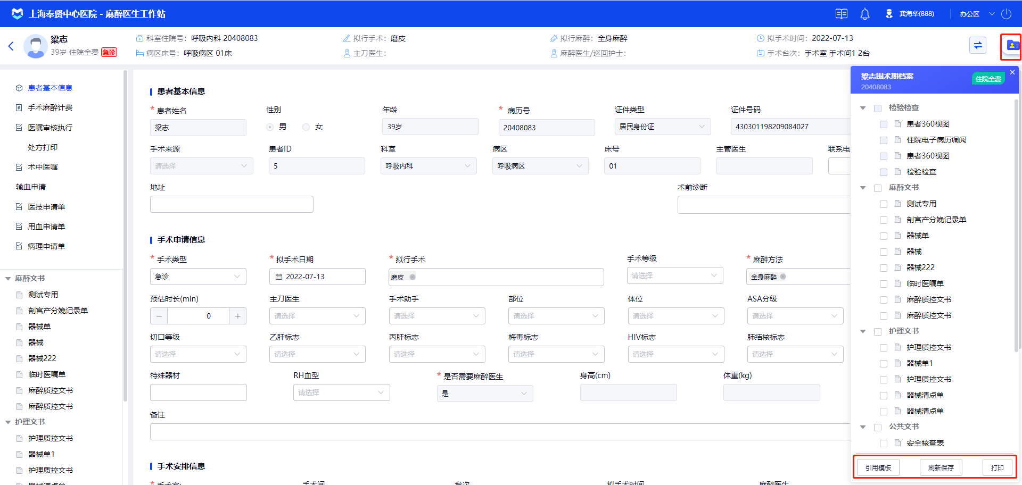Open 临时医嘱单 in left sidebar tree
The image size is (1022, 485).
tap(47, 374)
